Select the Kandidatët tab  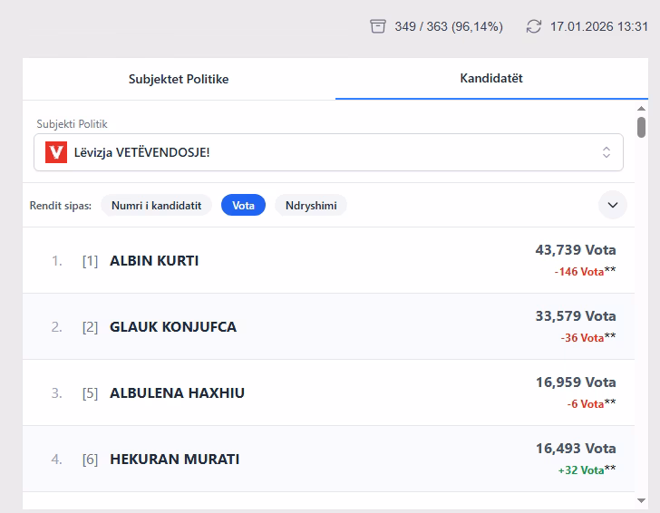point(491,78)
